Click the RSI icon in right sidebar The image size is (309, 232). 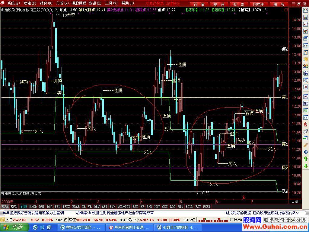(305, 103)
